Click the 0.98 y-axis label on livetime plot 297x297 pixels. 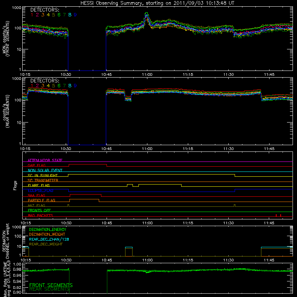coord(17,269)
